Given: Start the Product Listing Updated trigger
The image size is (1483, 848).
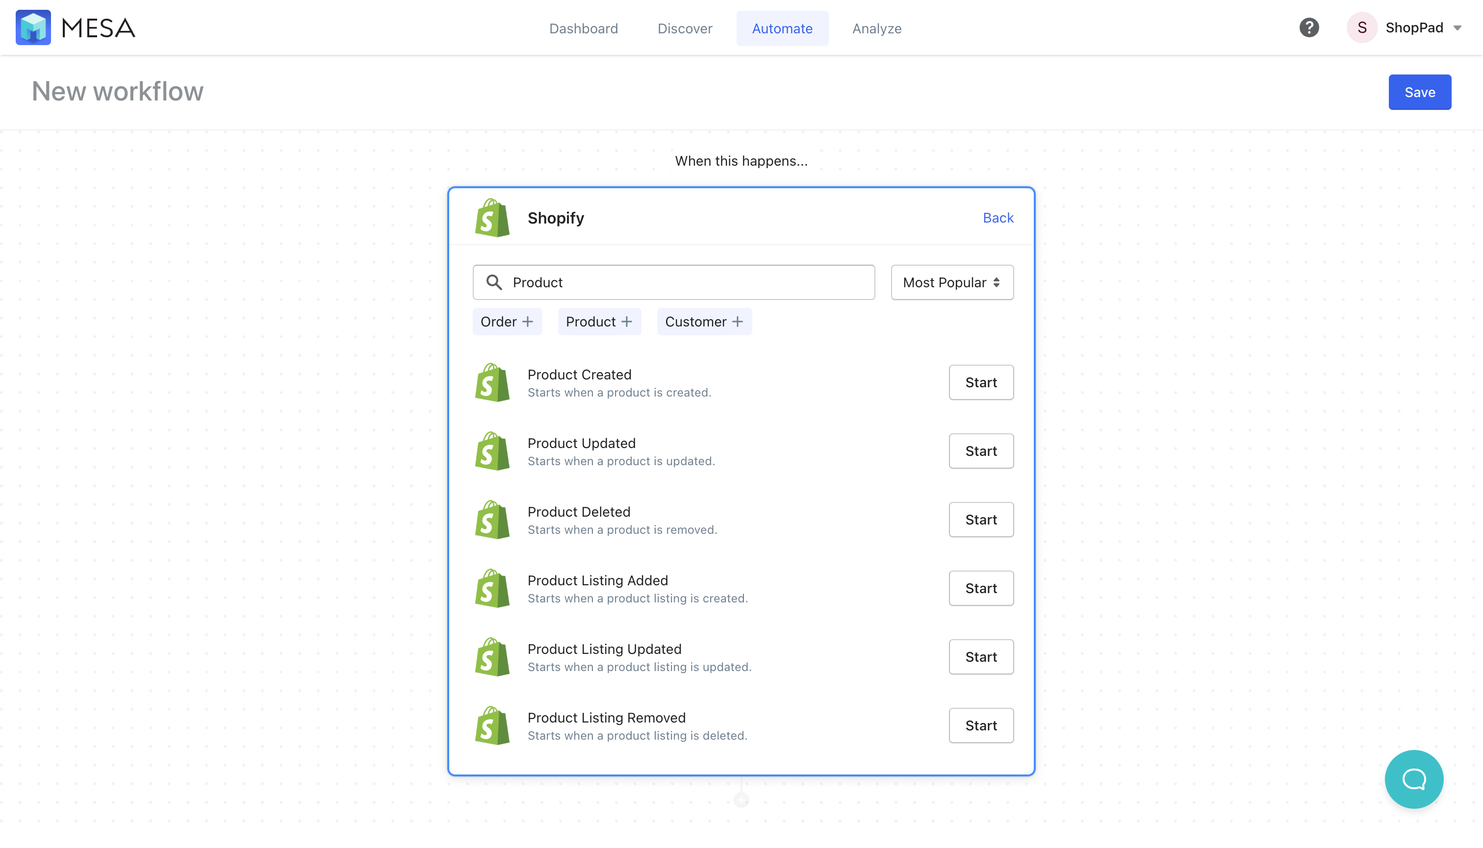Looking at the screenshot, I should pyautogui.click(x=981, y=657).
